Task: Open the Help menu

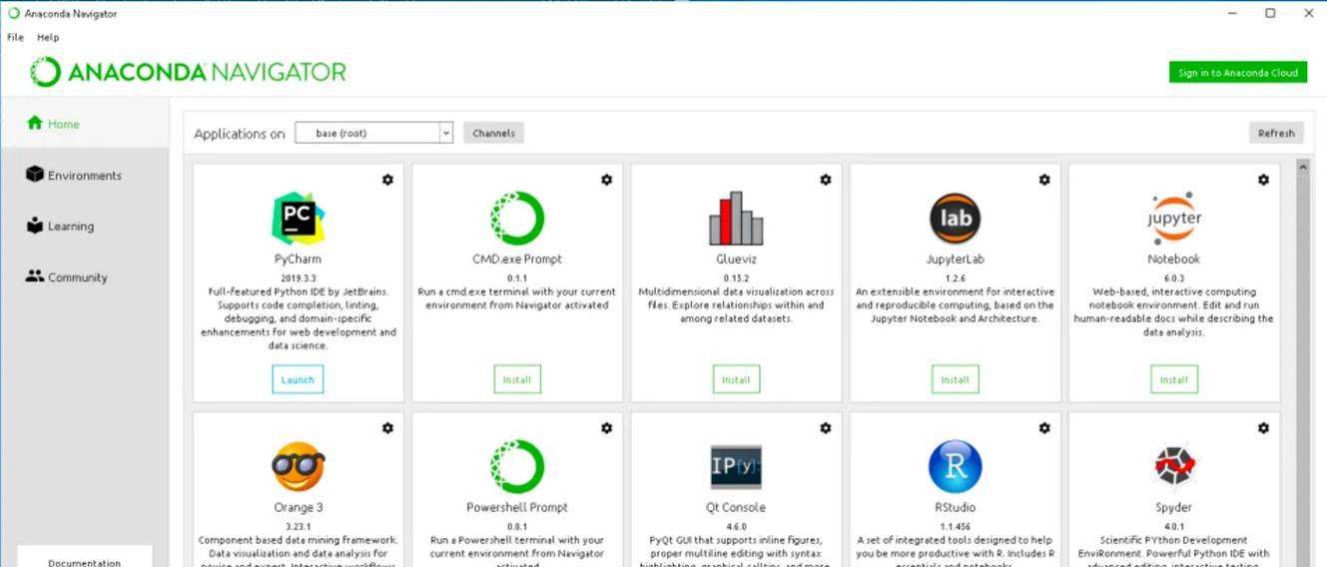Action: (x=48, y=37)
